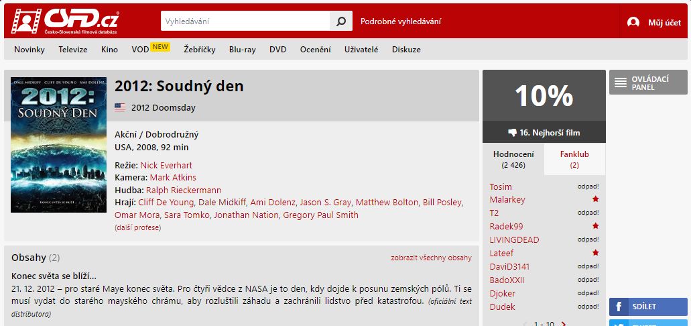Expand (další profese) link
The width and height of the screenshot is (691, 326).
pyautogui.click(x=137, y=227)
